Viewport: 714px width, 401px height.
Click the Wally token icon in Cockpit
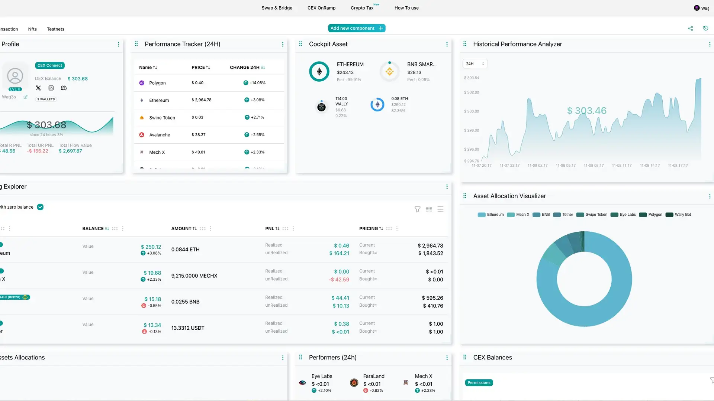pos(321,107)
